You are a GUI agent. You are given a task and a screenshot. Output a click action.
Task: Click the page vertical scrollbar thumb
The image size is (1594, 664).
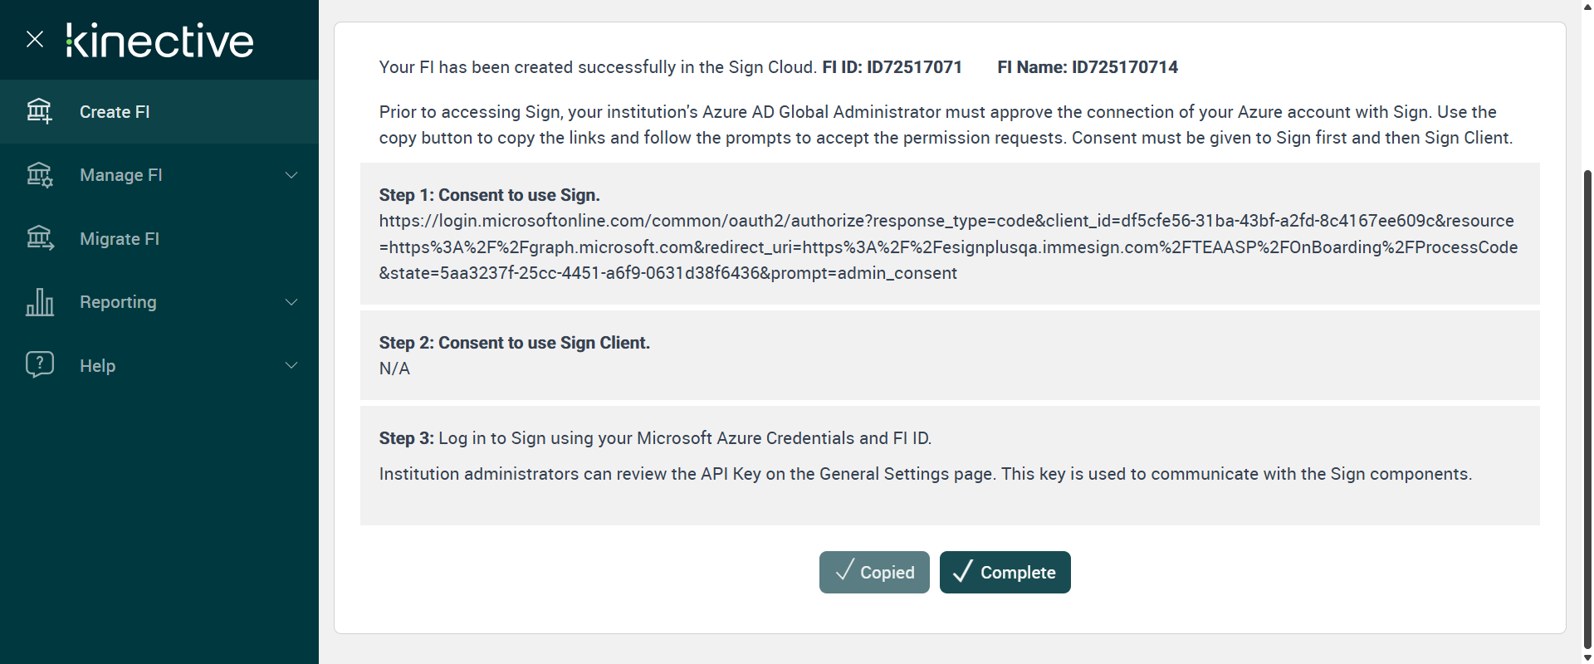pos(1587,407)
